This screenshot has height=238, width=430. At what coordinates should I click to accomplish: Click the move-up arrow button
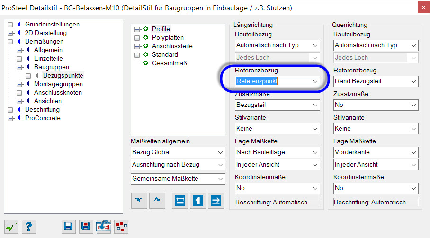click(157, 200)
